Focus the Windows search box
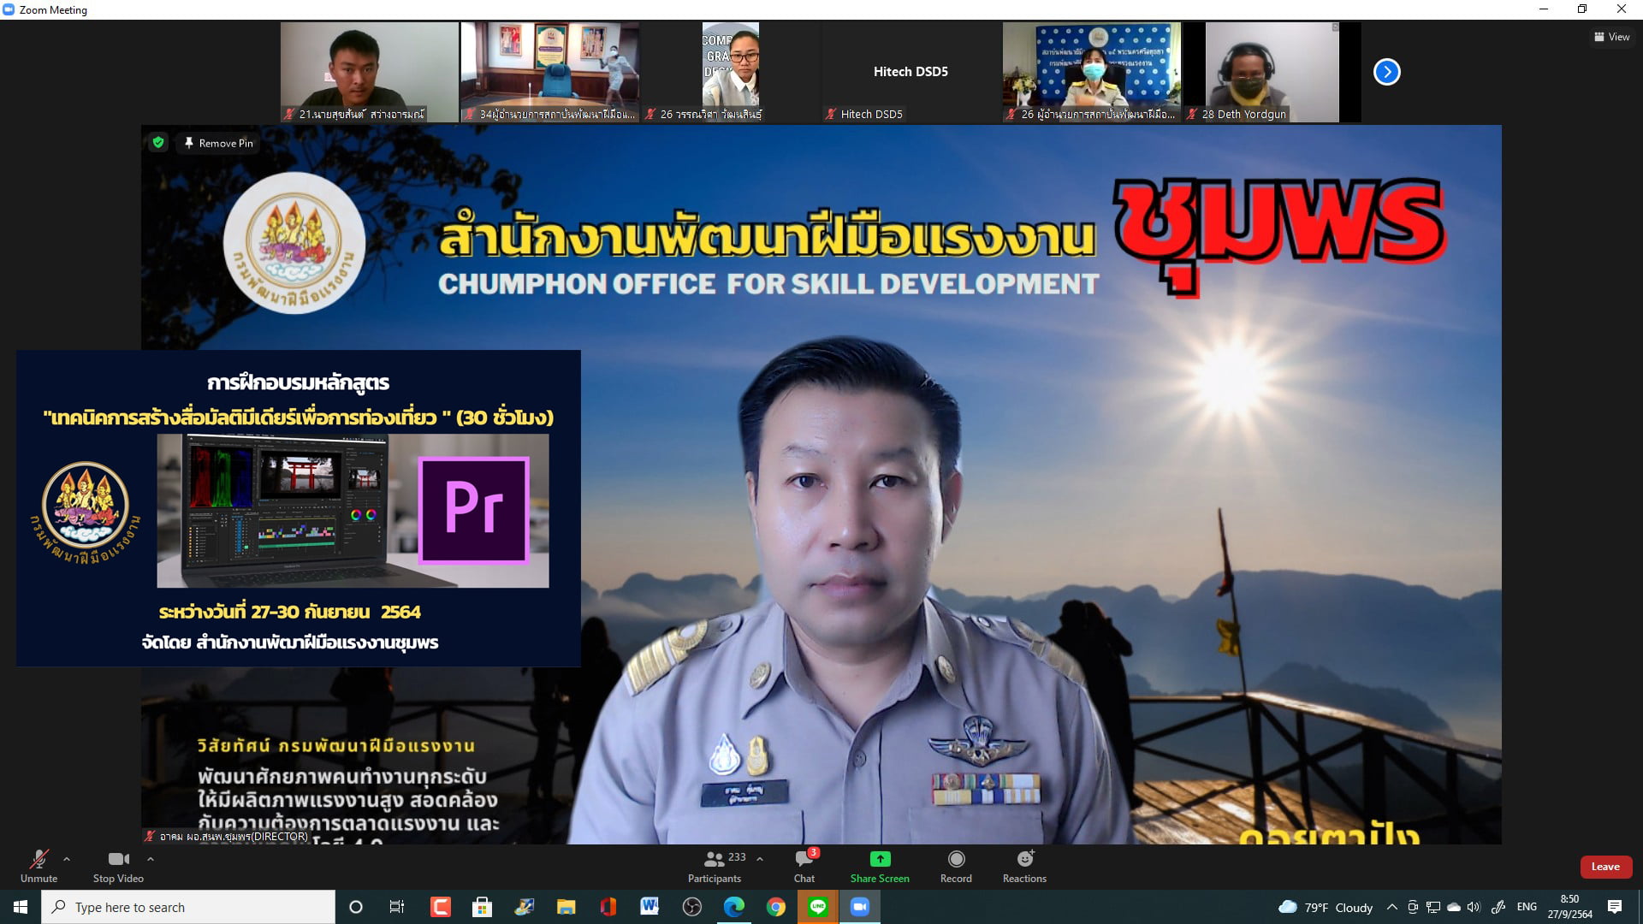 click(188, 907)
